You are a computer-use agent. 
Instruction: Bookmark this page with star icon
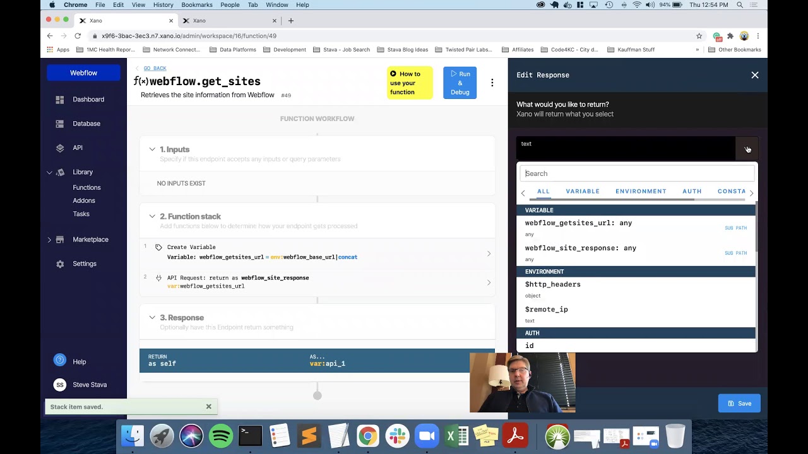click(x=699, y=36)
